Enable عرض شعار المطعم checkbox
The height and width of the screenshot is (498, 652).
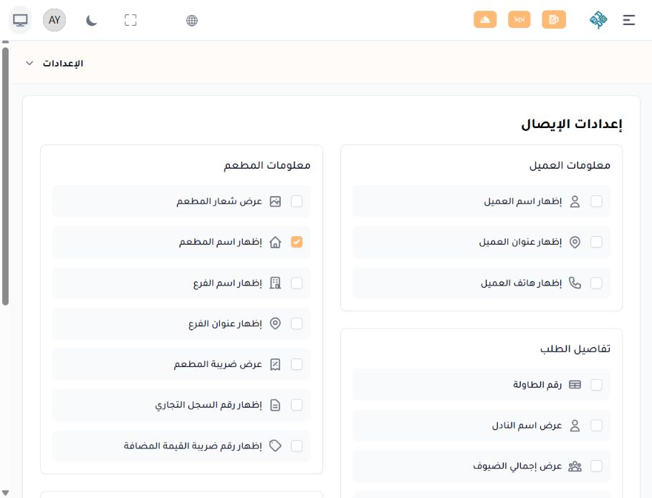pyautogui.click(x=297, y=202)
